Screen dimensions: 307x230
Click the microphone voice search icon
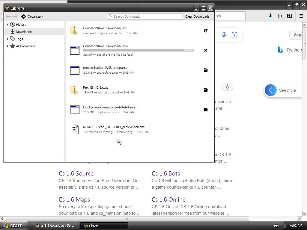pyautogui.click(x=224, y=35)
